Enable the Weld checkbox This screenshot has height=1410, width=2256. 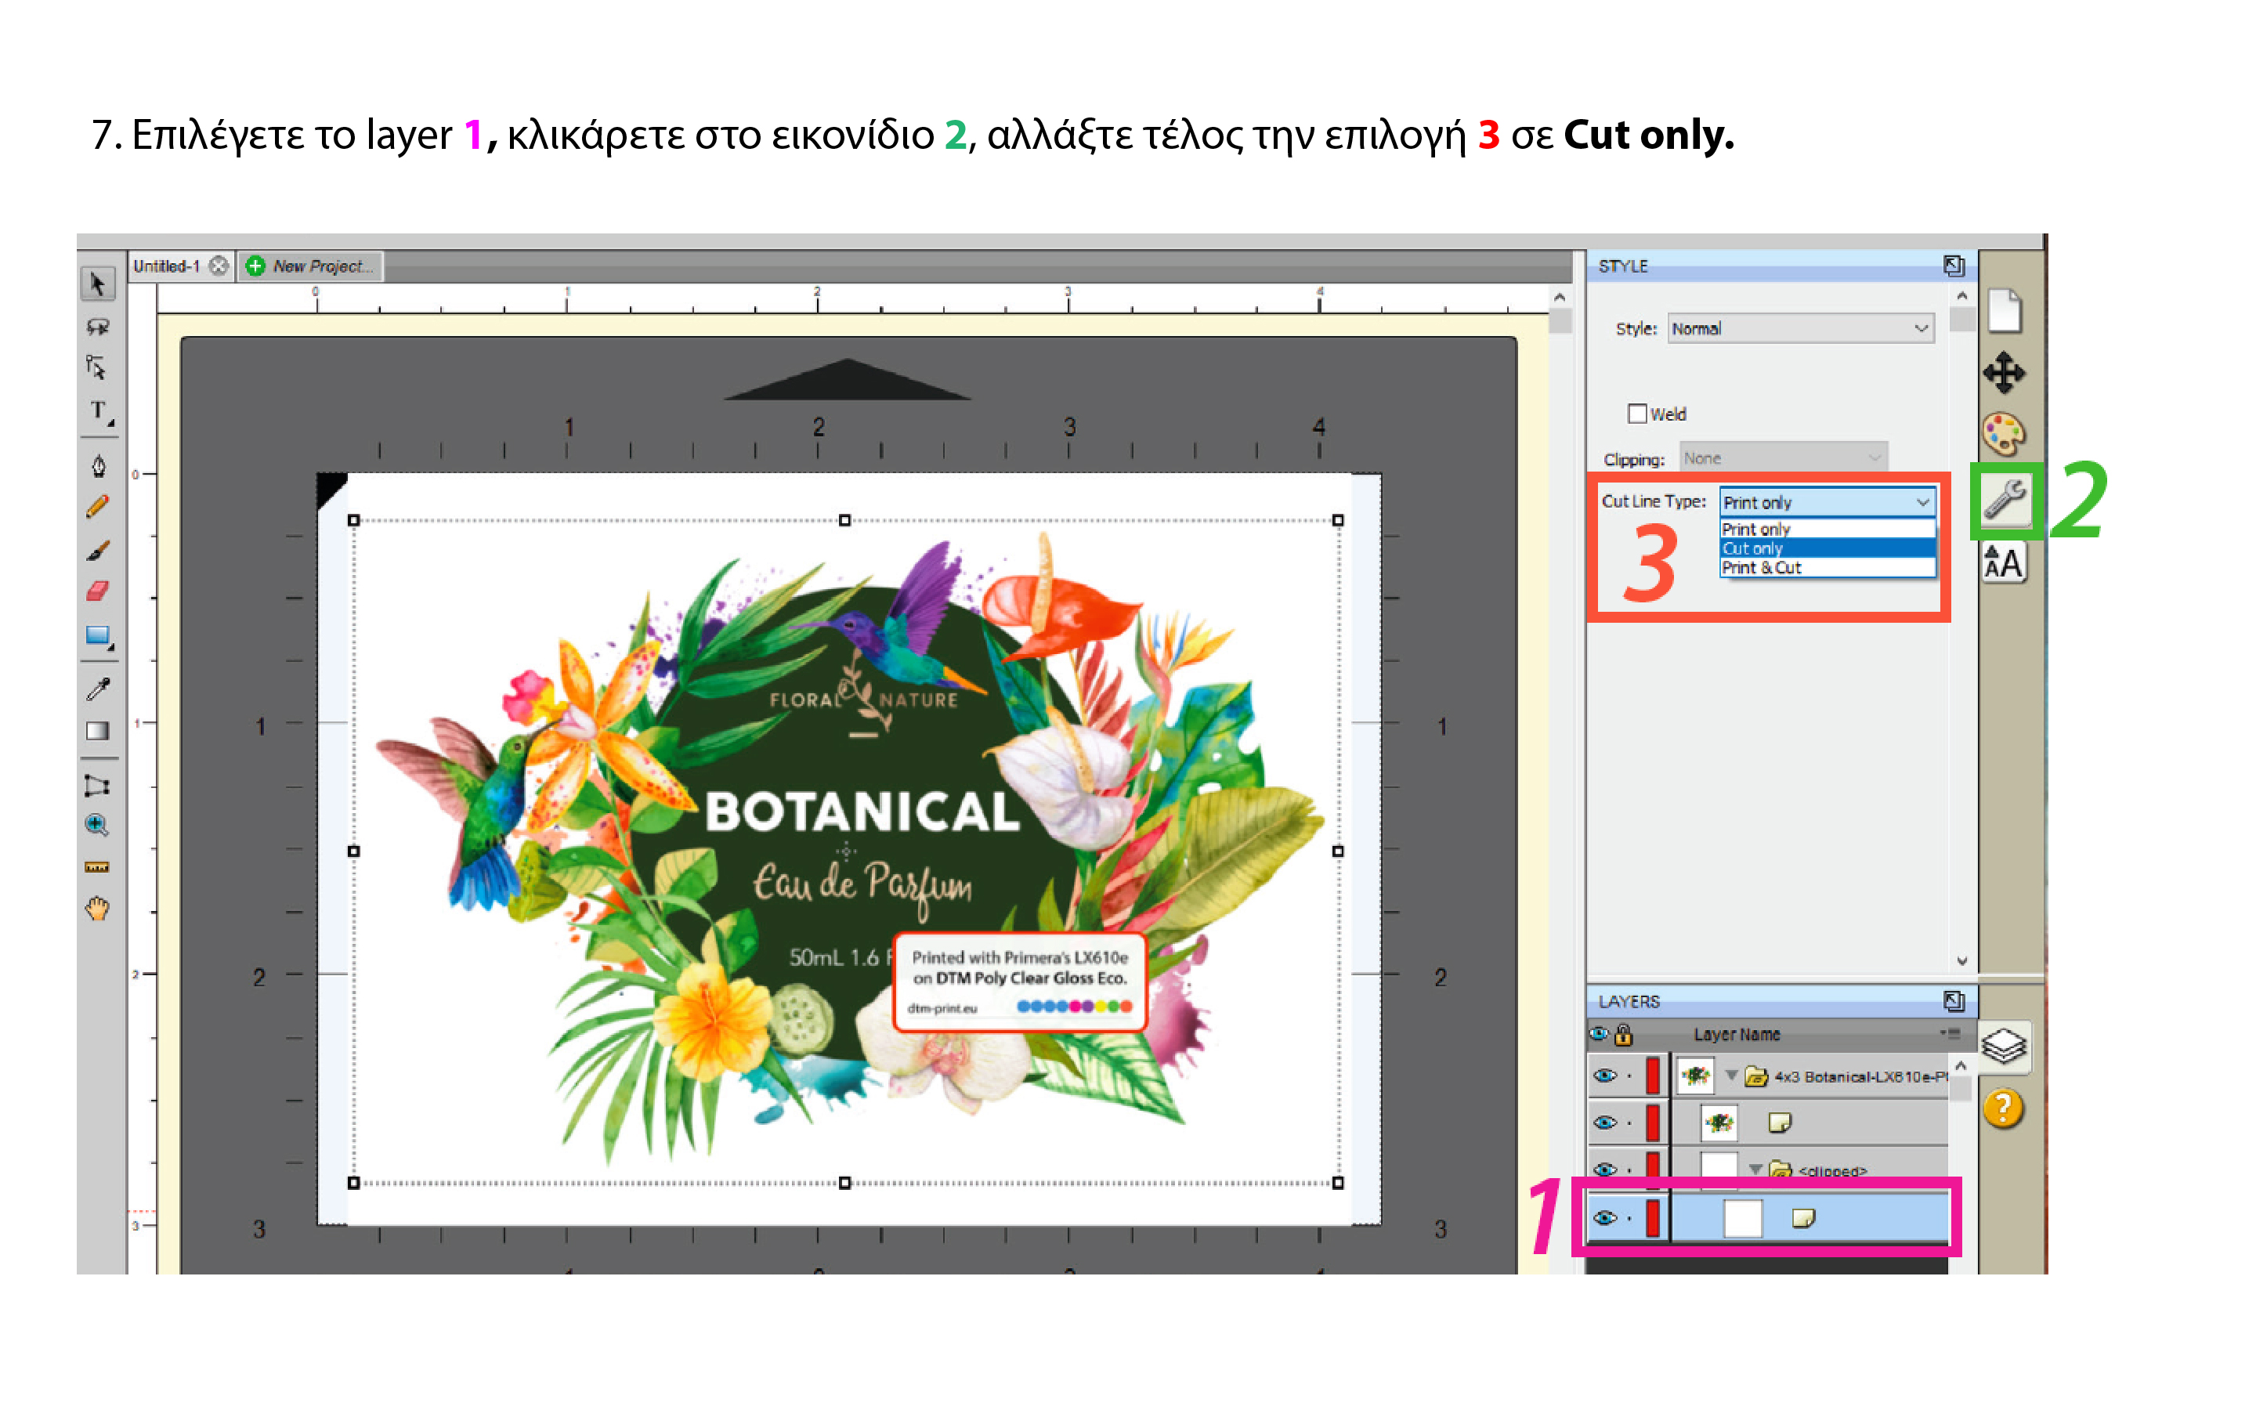[1637, 413]
